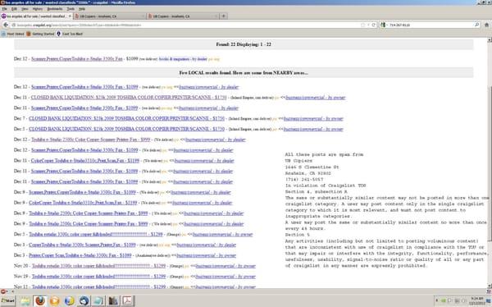Open the Edit menu

pyautogui.click(x=14, y=9)
